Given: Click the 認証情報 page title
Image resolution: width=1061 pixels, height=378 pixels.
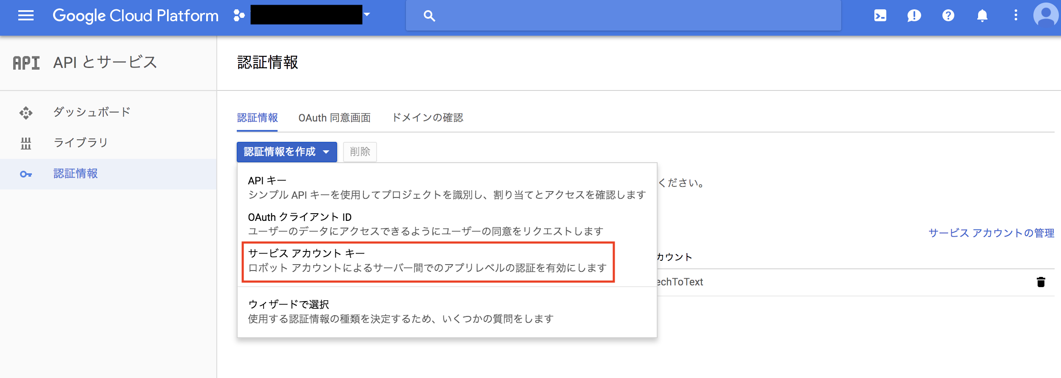Looking at the screenshot, I should tap(267, 62).
